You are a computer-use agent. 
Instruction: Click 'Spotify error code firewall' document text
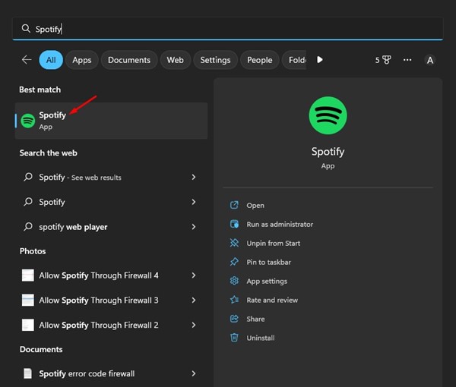[87, 373]
